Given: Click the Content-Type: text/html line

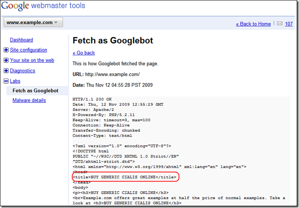Looking at the screenshot, I should [x=103, y=136].
